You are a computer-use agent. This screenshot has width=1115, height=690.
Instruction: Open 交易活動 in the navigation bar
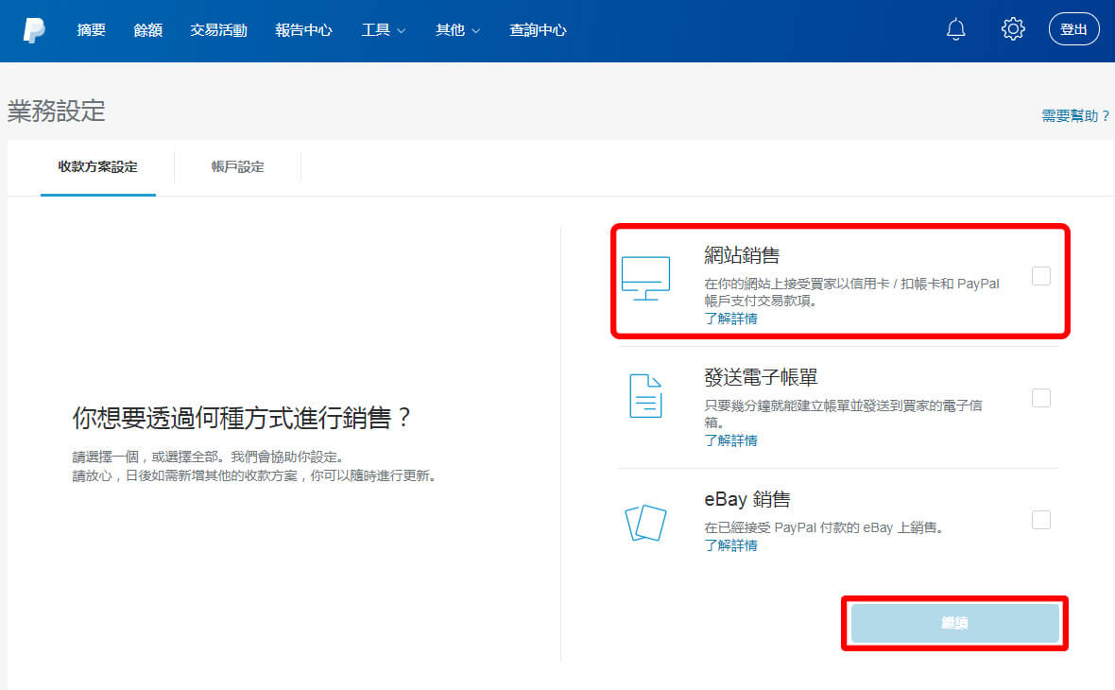point(218,30)
